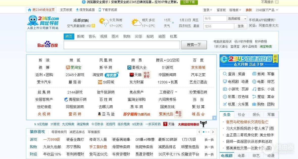The height and width of the screenshot is (159, 298).
Task: Click 换一换 in the 游戏 row
Action: [x=209, y=140]
